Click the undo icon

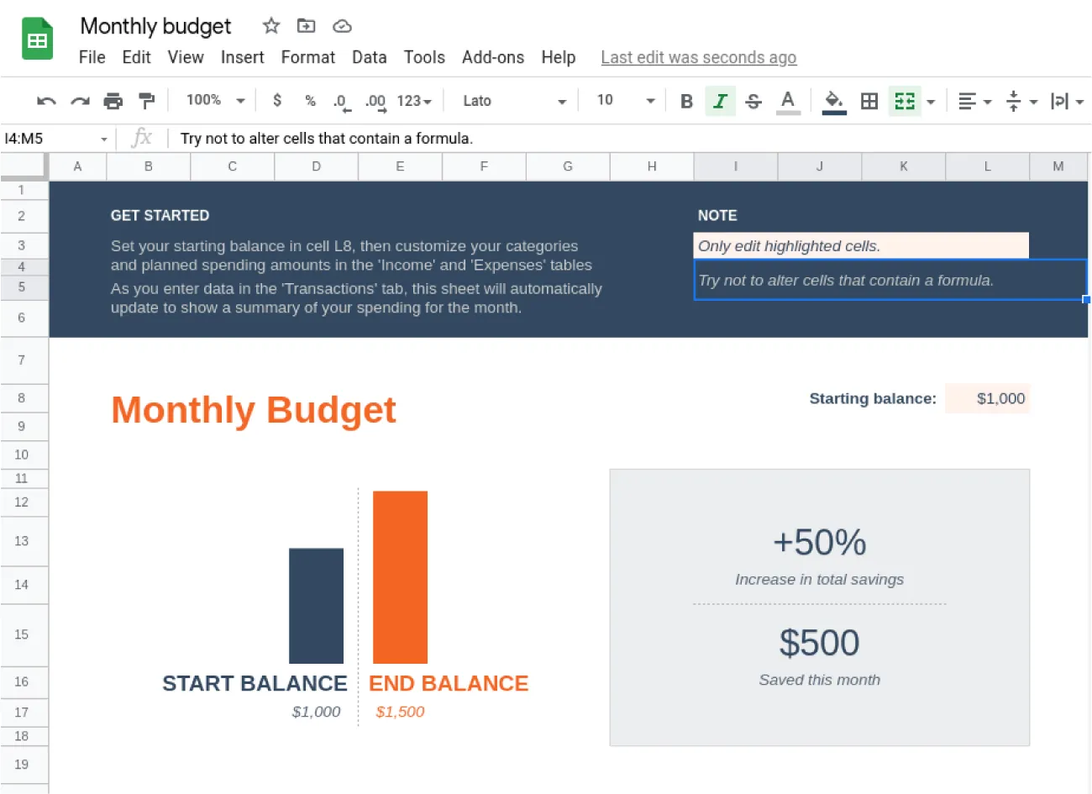45,100
